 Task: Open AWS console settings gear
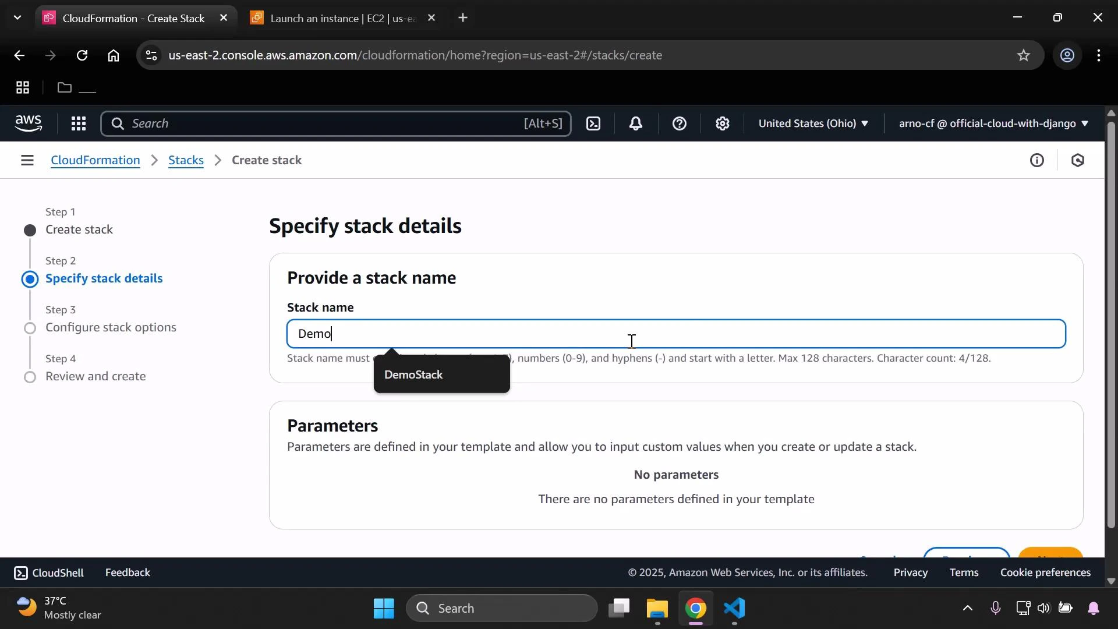point(722,123)
